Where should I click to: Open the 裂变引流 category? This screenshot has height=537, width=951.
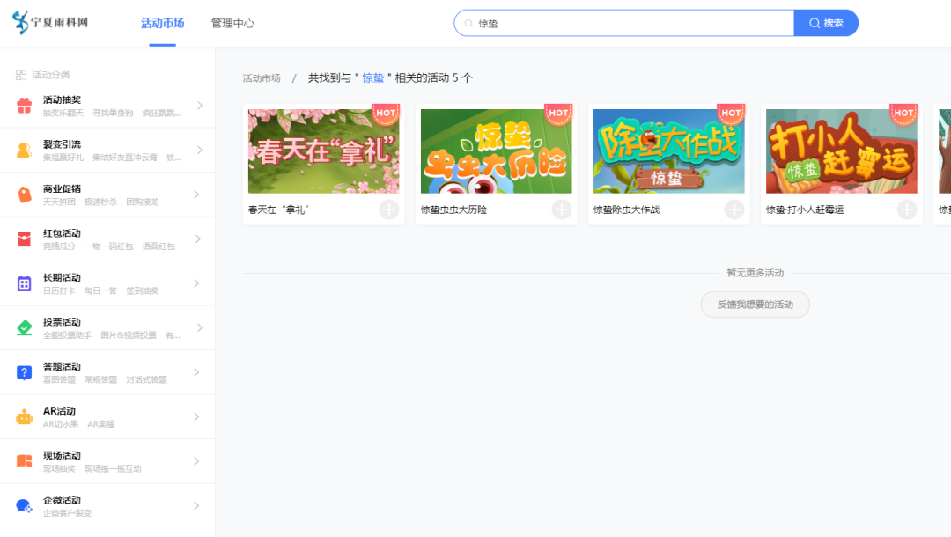[107, 151]
